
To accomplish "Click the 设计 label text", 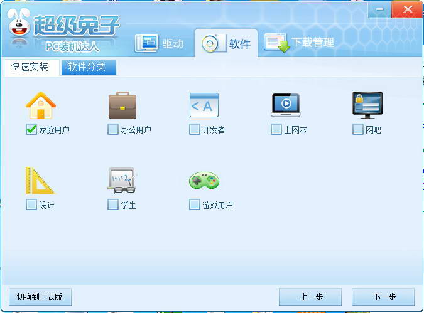I will pos(46,205).
